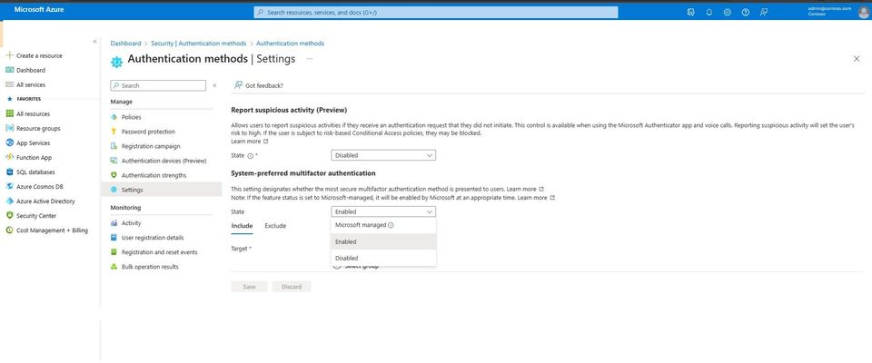The height and width of the screenshot is (363, 872).
Task: Open notifications bell icon
Action: [x=709, y=12]
